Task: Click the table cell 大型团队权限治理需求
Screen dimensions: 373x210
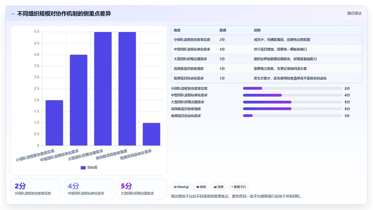Action: [x=190, y=59]
